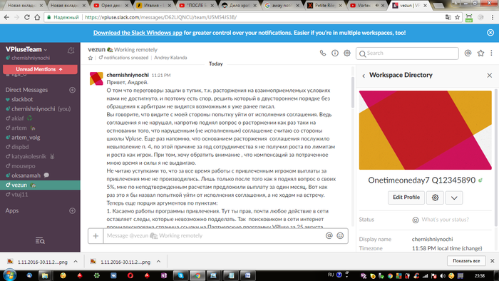Open menu for first downloaded png
The height and width of the screenshot is (281, 499).
pyautogui.click(x=76, y=262)
